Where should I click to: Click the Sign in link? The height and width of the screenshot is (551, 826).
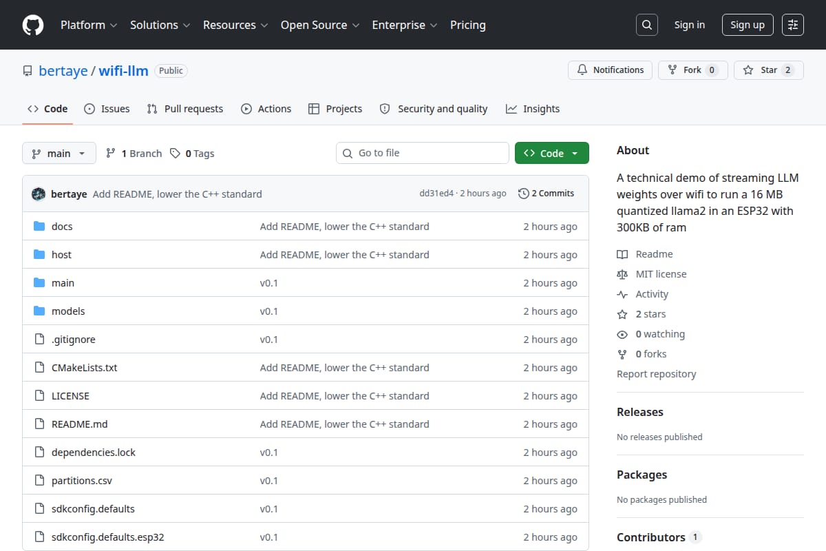click(690, 25)
